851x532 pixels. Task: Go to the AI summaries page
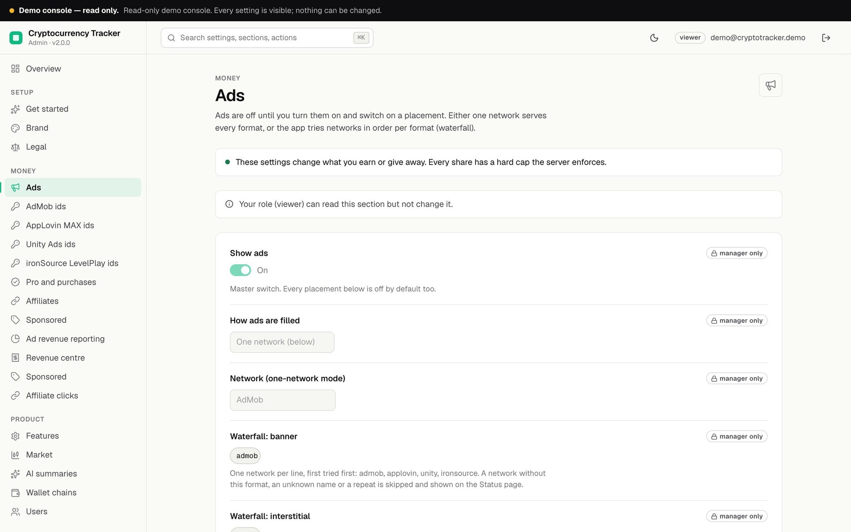click(x=73, y=474)
